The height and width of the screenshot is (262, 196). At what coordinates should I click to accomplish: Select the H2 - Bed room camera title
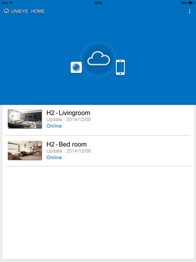coord(66,144)
